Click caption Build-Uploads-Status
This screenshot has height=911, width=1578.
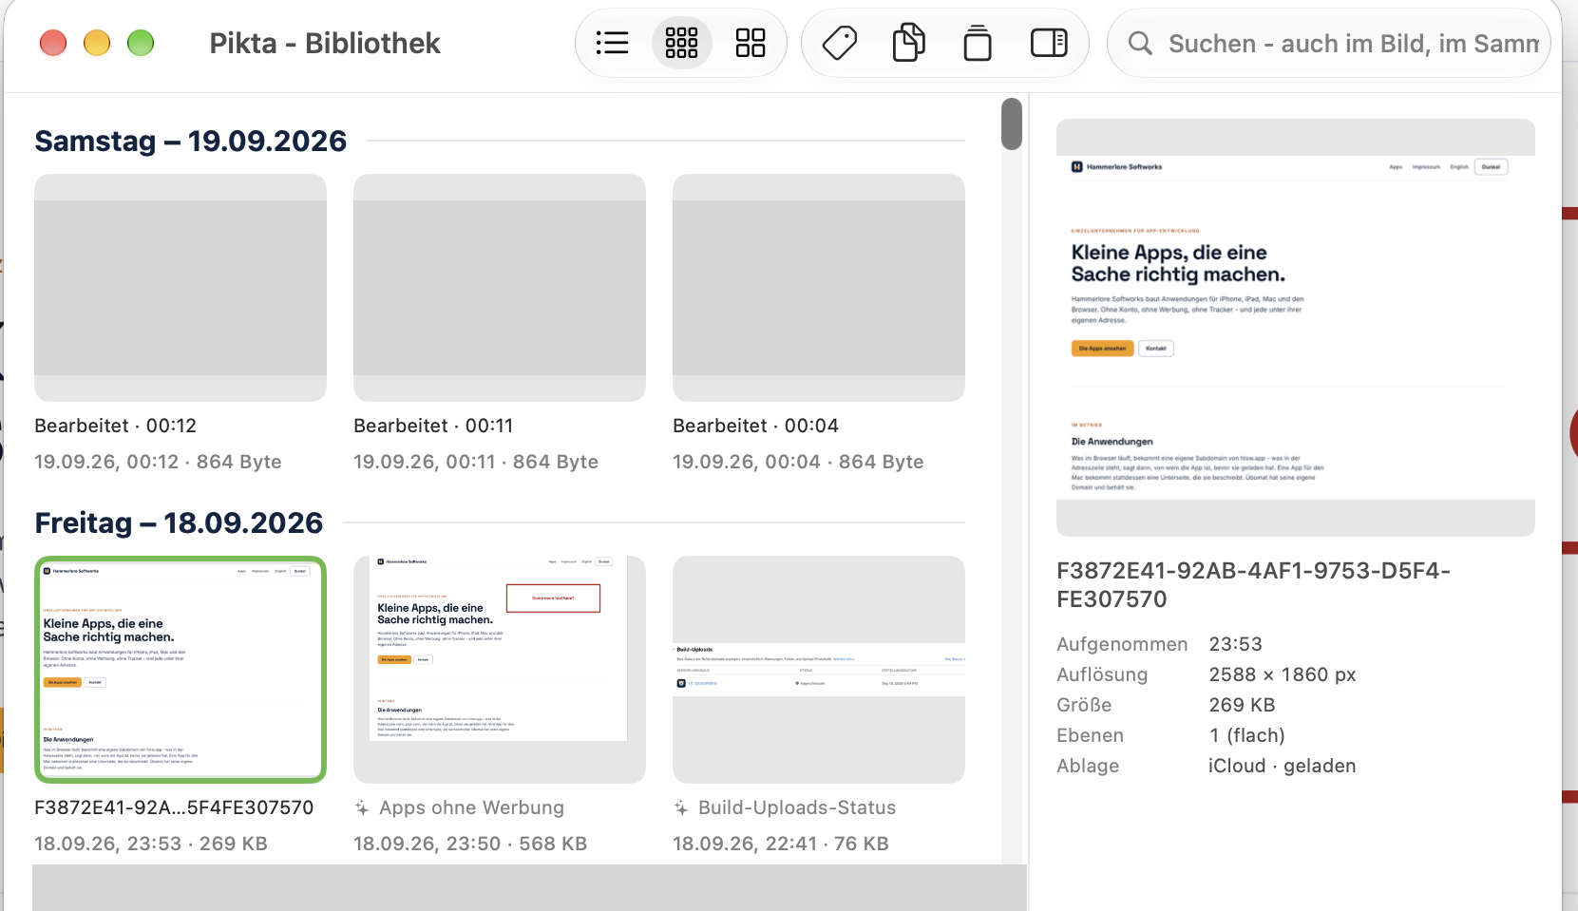click(797, 807)
